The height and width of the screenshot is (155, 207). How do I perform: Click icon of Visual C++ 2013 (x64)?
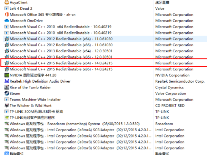7,51
